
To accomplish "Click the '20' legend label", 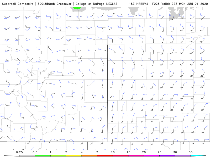I will (x=144, y=152).
